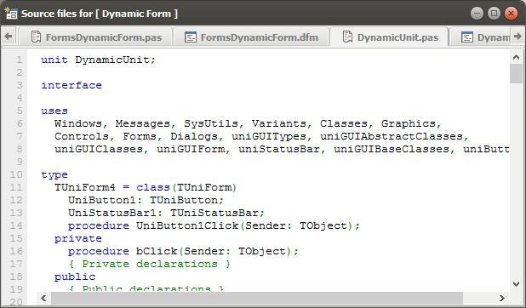Click the 'public' keyword
Image resolution: width=526 pixels, height=308 pixels.
[x=75, y=277]
